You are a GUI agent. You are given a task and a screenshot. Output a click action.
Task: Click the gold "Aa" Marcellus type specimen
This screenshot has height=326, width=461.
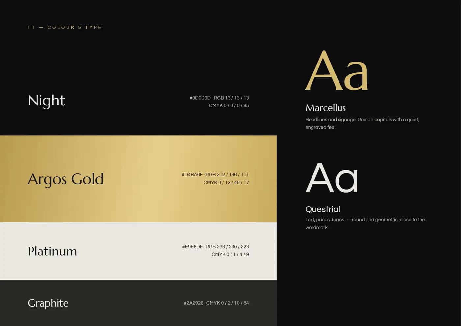point(337,71)
